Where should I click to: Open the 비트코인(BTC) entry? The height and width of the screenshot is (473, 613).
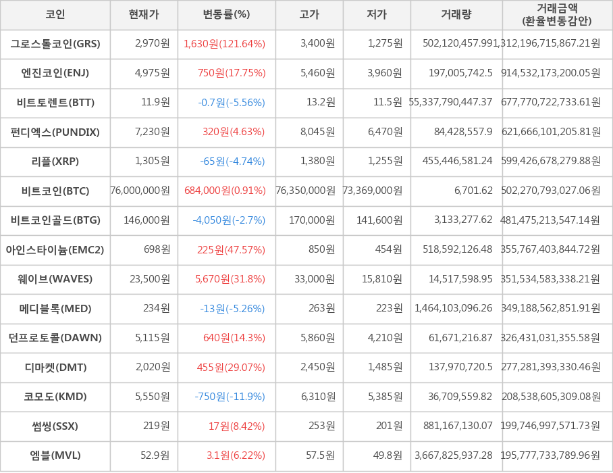(x=55, y=191)
